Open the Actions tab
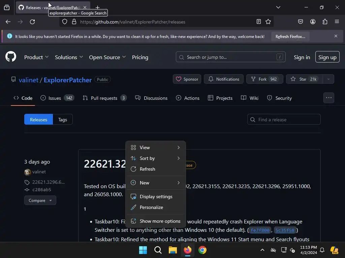 tap(188, 98)
